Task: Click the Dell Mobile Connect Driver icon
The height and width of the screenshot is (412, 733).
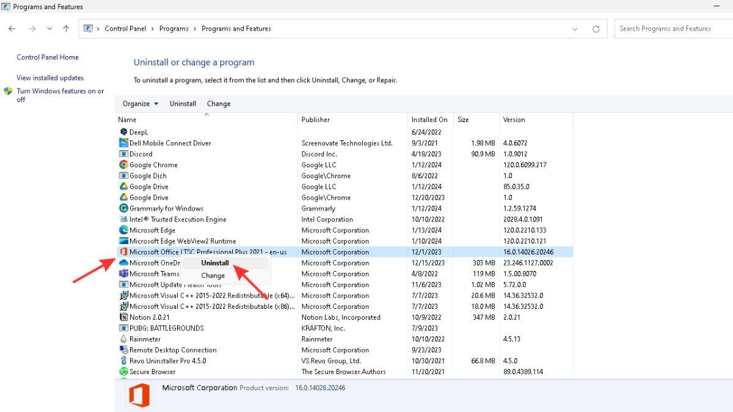Action: tap(123, 143)
